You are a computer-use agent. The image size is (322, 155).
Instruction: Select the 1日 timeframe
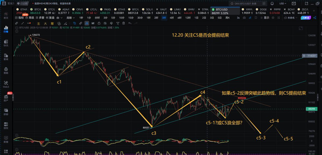coord(197,18)
